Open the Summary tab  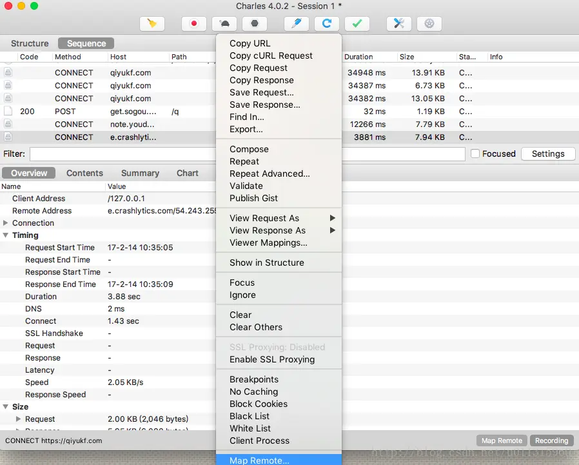point(140,173)
